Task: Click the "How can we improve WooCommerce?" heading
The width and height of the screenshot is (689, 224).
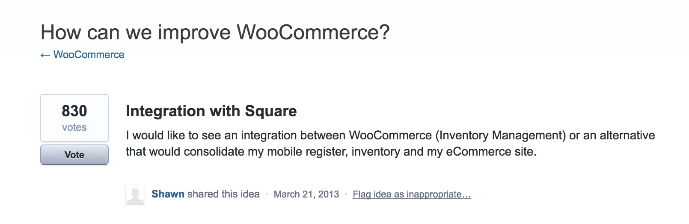Action: coord(215,32)
